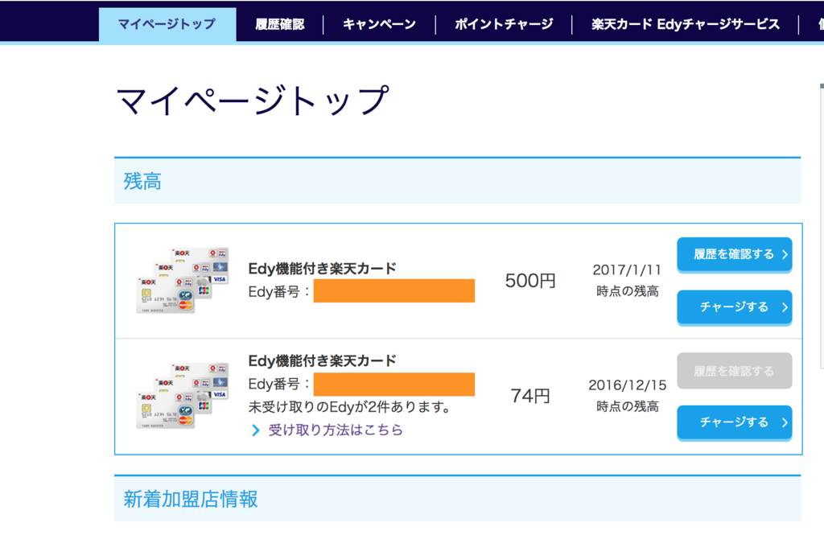Click the 74円 balance amount
Screen dimensions: 824x535
pyautogui.click(x=530, y=396)
